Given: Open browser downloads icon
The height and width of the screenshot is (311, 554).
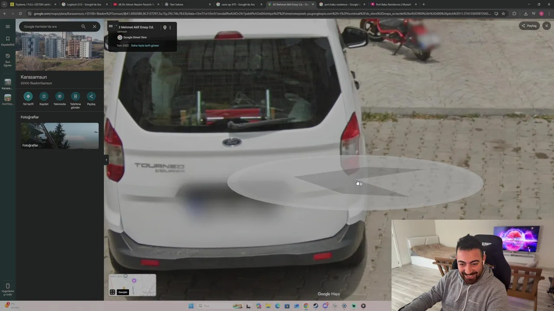Looking at the screenshot, I should tap(526, 13).
